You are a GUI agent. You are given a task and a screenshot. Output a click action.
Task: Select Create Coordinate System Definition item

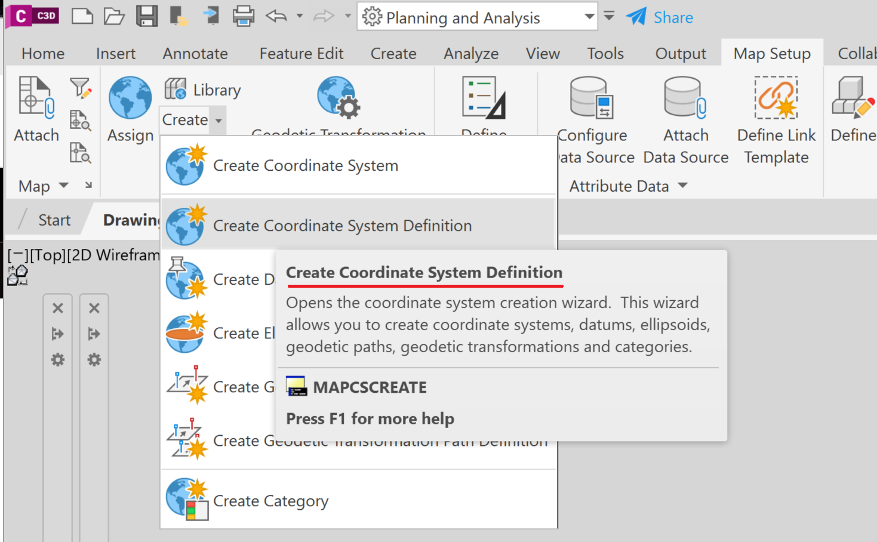coord(359,225)
